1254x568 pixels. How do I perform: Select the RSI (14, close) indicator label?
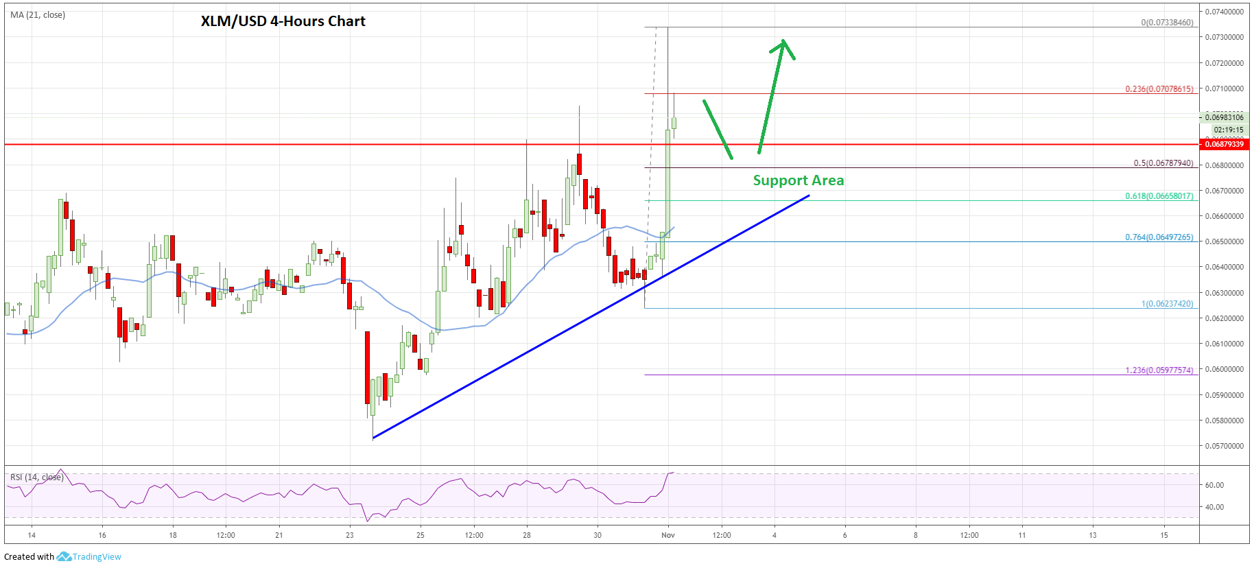(x=37, y=477)
